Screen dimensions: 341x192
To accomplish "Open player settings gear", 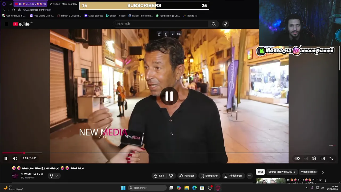I will (314, 158).
